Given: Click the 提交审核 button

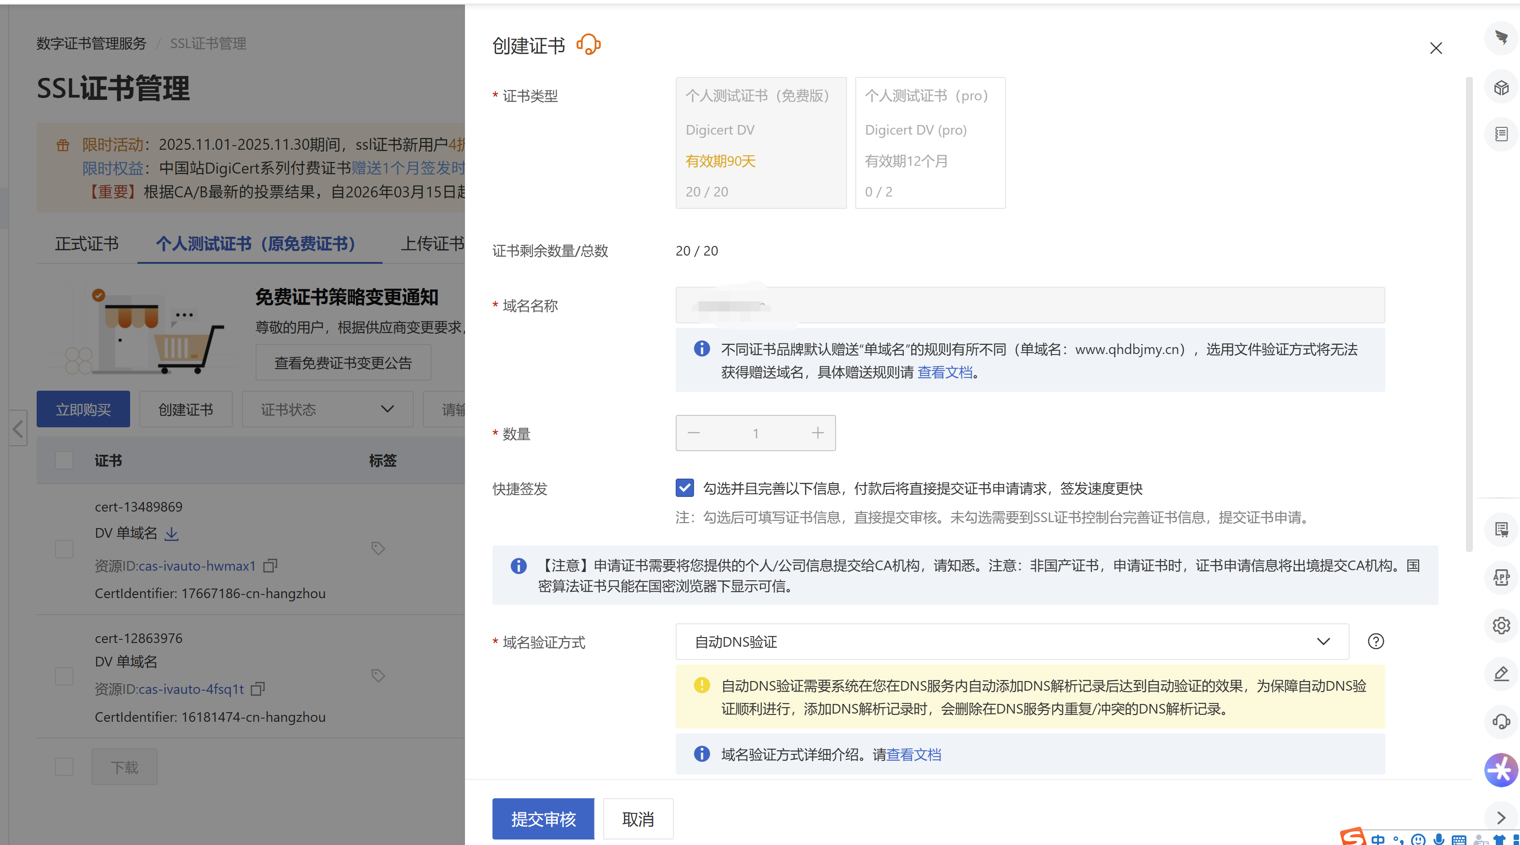Looking at the screenshot, I should (543, 818).
